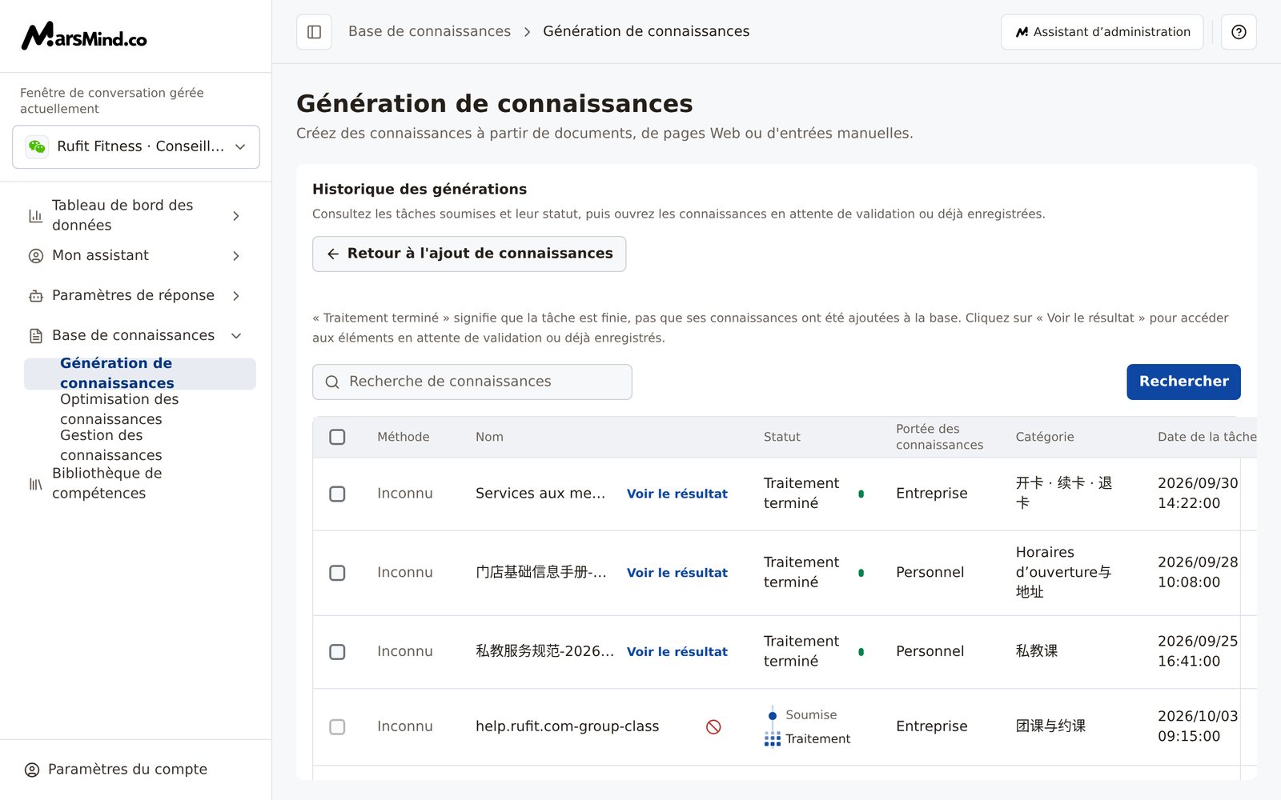
Task: Tick the select-all checkbox in table header
Action: pyautogui.click(x=337, y=437)
